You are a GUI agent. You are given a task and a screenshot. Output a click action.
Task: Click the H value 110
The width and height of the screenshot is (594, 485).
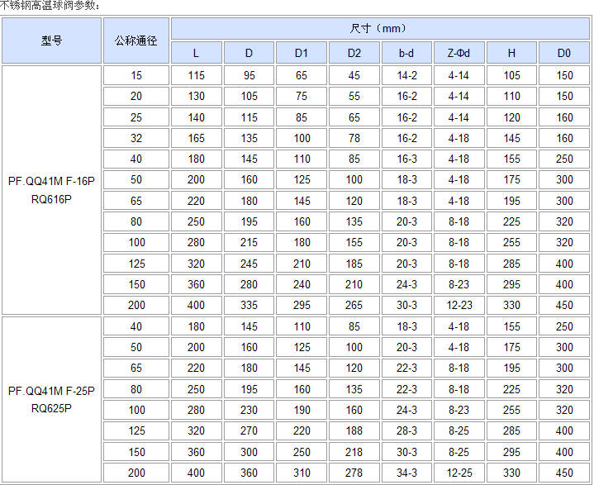tap(511, 96)
